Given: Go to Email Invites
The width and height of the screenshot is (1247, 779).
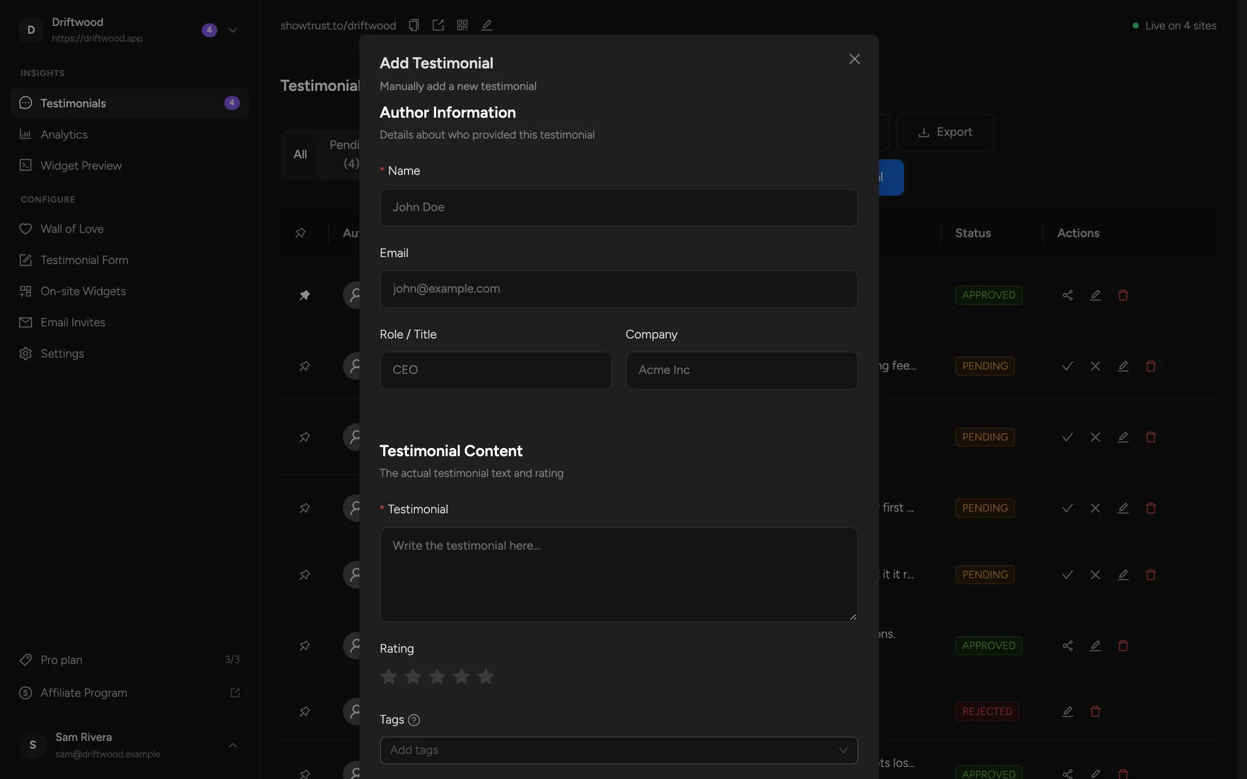Looking at the screenshot, I should tap(129, 322).
